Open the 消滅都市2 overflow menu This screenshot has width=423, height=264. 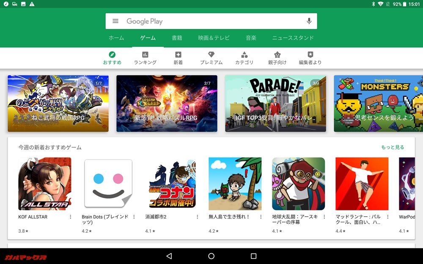click(x=198, y=216)
